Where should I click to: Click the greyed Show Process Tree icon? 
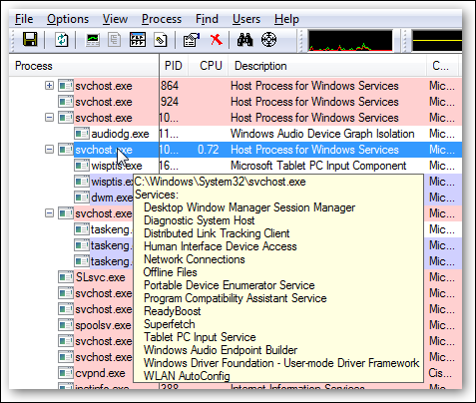[x=114, y=40]
